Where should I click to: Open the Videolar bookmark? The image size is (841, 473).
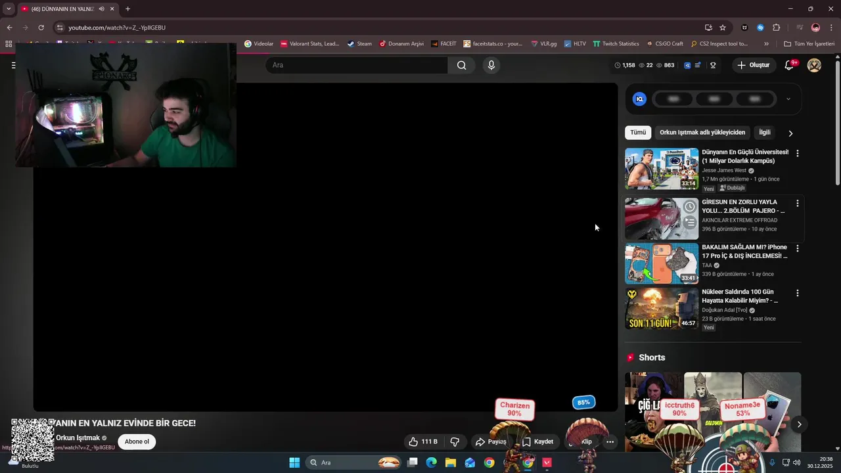point(259,44)
